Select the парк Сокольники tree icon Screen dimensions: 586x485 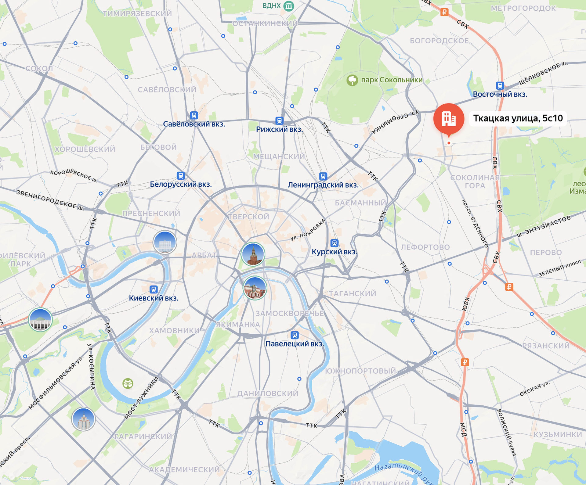tap(352, 80)
